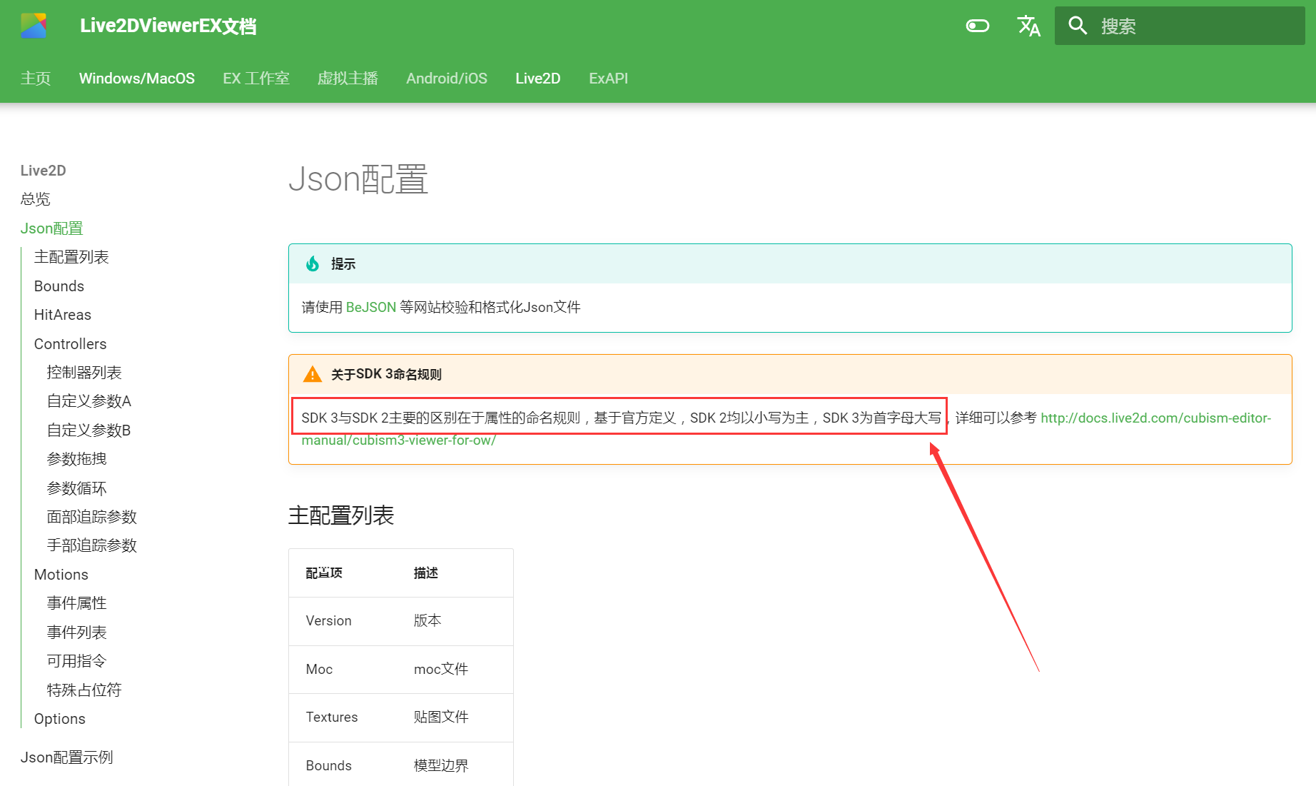Go to 参数循环 sidebar item
1316x786 pixels.
(77, 488)
